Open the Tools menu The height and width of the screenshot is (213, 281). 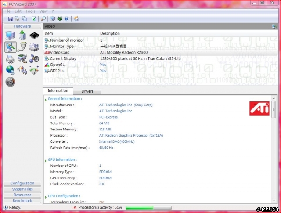point(30,11)
